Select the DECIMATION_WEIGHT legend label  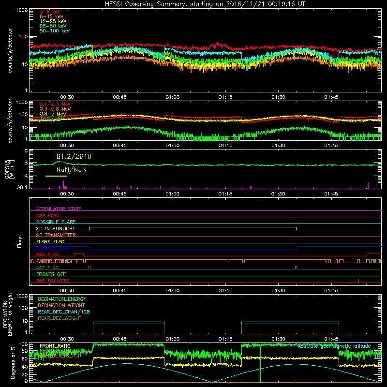[x=61, y=305]
